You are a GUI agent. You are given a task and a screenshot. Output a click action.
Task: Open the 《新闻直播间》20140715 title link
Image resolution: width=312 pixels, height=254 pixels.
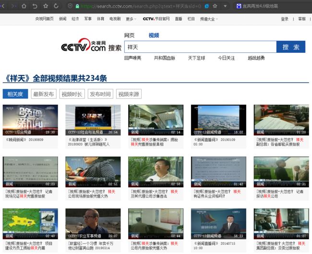tap(214, 246)
